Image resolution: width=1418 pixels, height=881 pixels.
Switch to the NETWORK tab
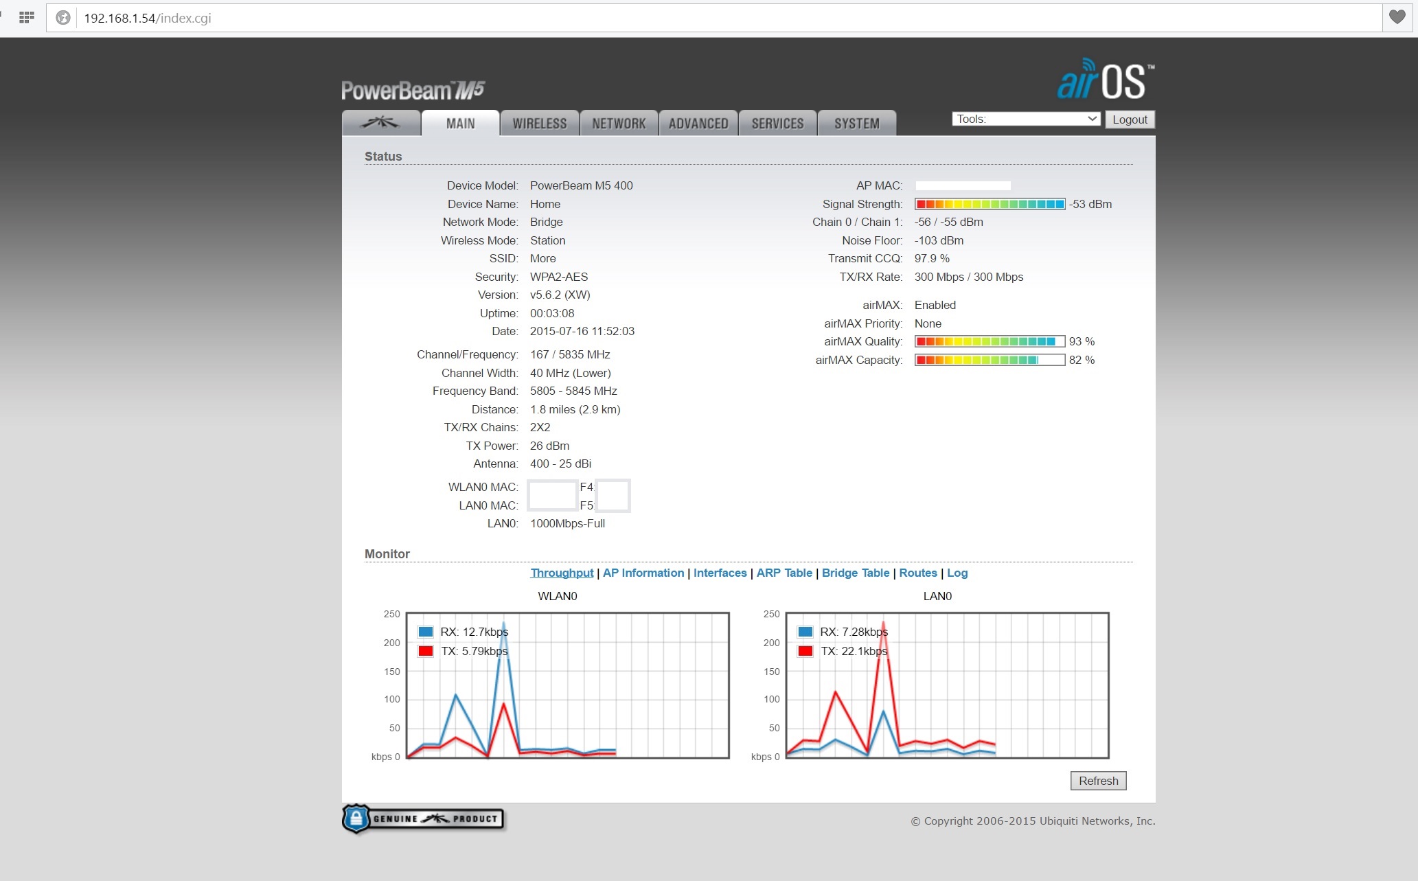tap(619, 124)
